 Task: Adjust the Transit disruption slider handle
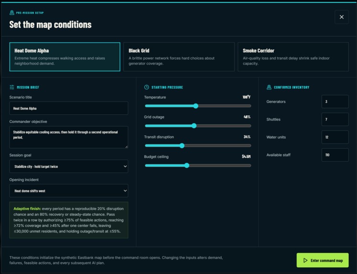[182, 146]
